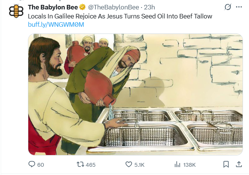
Task: Click The Babylon Bee display name
Action: pos(53,8)
